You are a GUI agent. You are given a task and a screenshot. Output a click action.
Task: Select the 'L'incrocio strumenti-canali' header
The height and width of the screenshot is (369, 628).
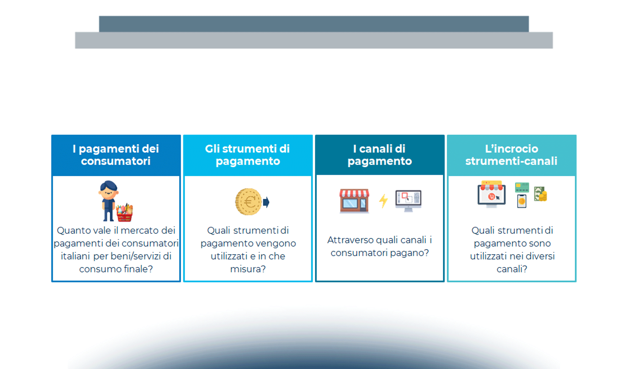tap(512, 154)
